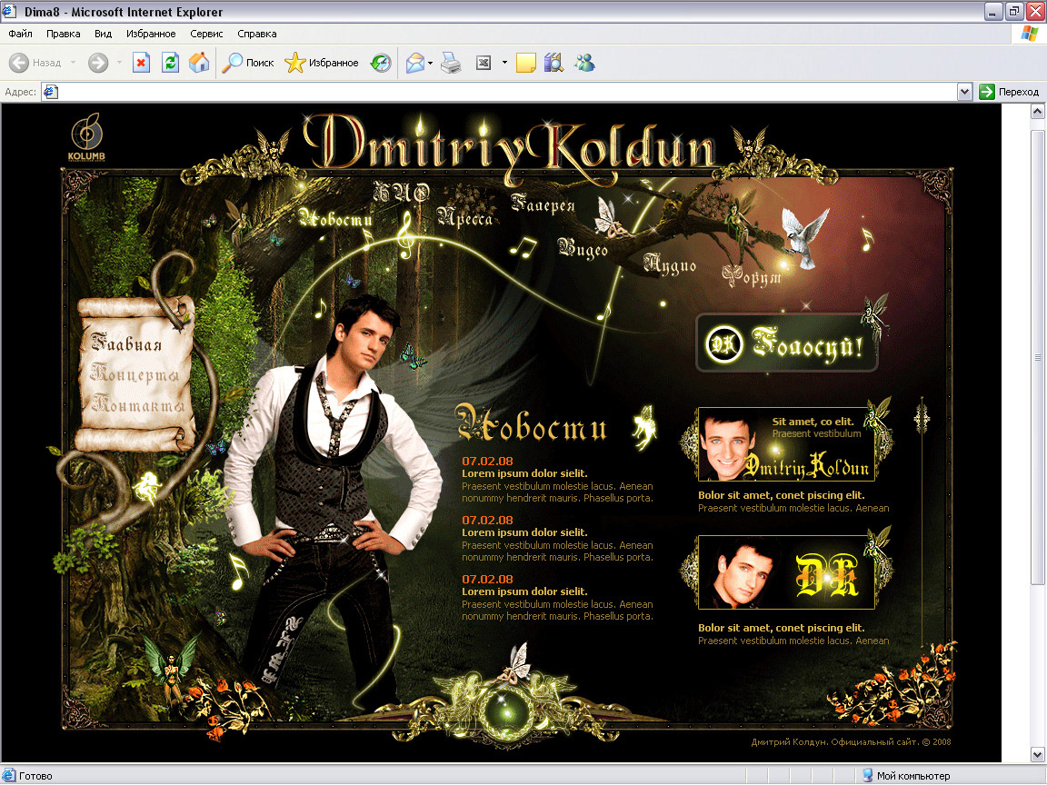The height and width of the screenshot is (785, 1047).
Task: Open the yellow Discuss note icon
Action: pos(525,63)
